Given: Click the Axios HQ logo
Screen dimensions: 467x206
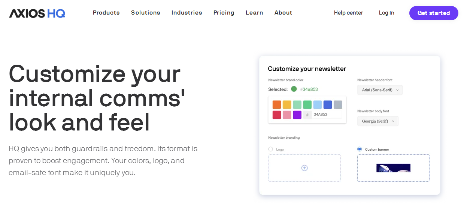Looking at the screenshot, I should [37, 13].
